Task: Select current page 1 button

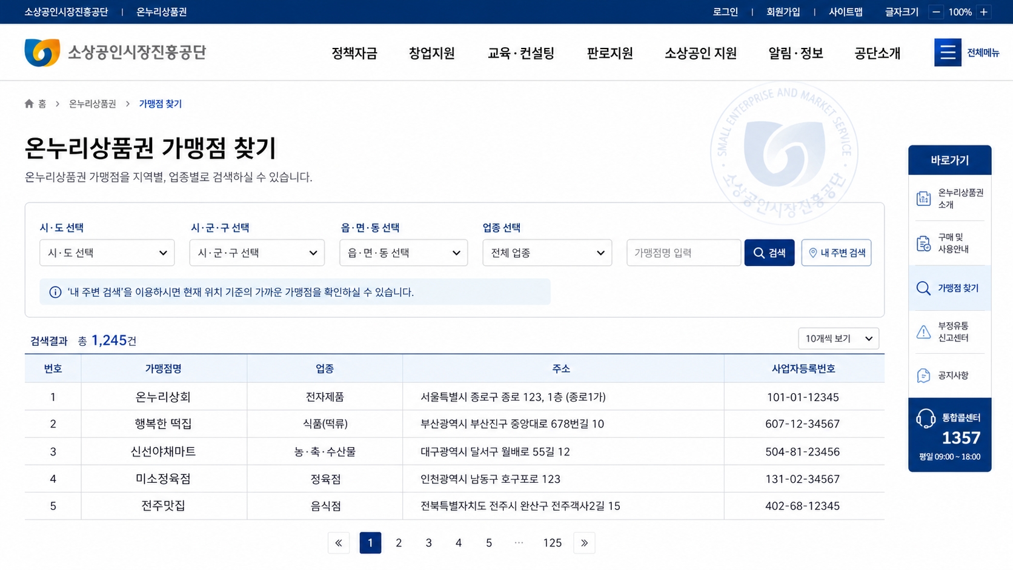Action: 370,543
